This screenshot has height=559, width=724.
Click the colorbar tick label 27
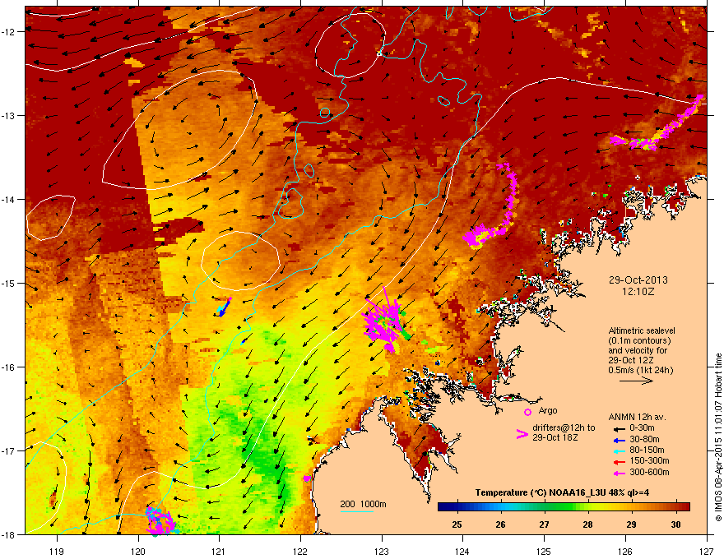545,524
